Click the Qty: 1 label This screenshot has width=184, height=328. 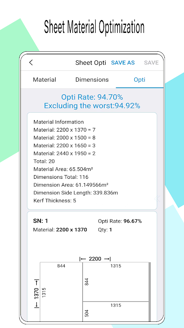click(x=105, y=230)
